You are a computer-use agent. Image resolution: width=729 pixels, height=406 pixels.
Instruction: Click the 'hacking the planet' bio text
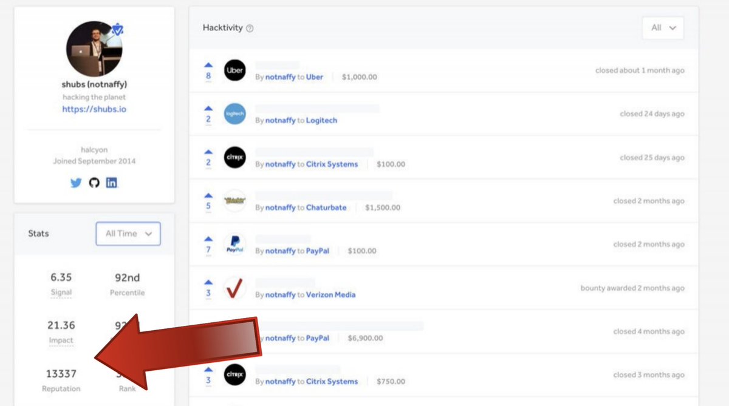pyautogui.click(x=94, y=97)
